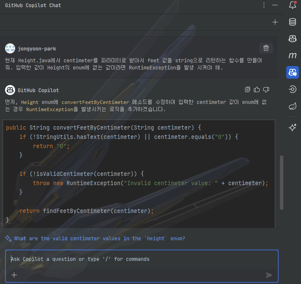This screenshot has width=301, height=284.
Task: Give thumbs up to Copilot response
Action: (257, 90)
